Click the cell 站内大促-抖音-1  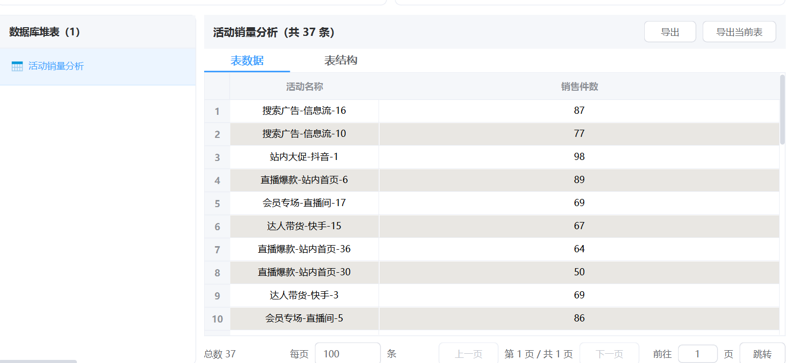tap(304, 157)
